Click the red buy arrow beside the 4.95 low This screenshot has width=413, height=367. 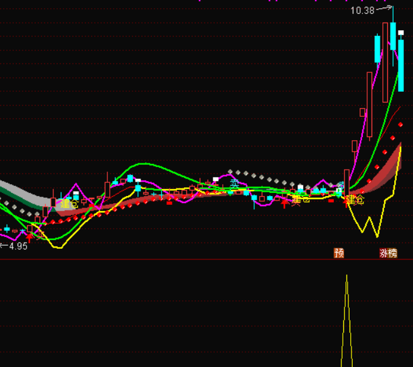click(x=29, y=238)
